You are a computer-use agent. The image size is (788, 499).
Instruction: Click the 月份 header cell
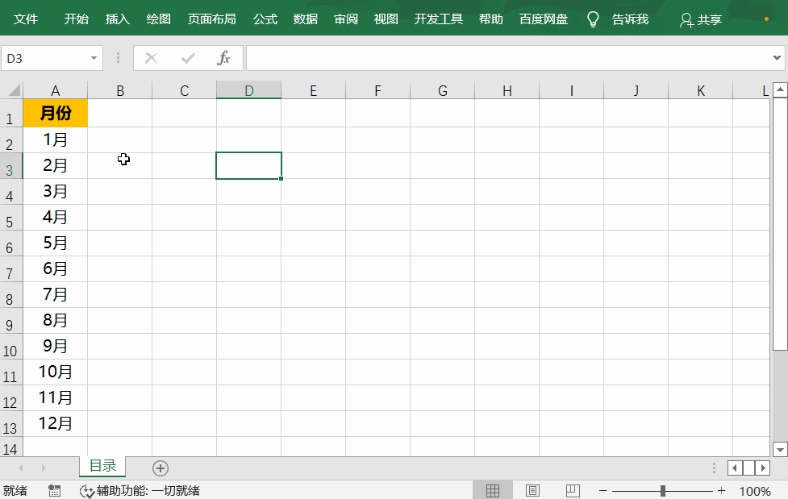coord(56,113)
